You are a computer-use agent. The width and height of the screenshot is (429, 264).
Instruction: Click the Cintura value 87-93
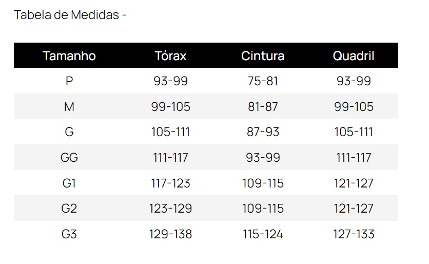263,132
